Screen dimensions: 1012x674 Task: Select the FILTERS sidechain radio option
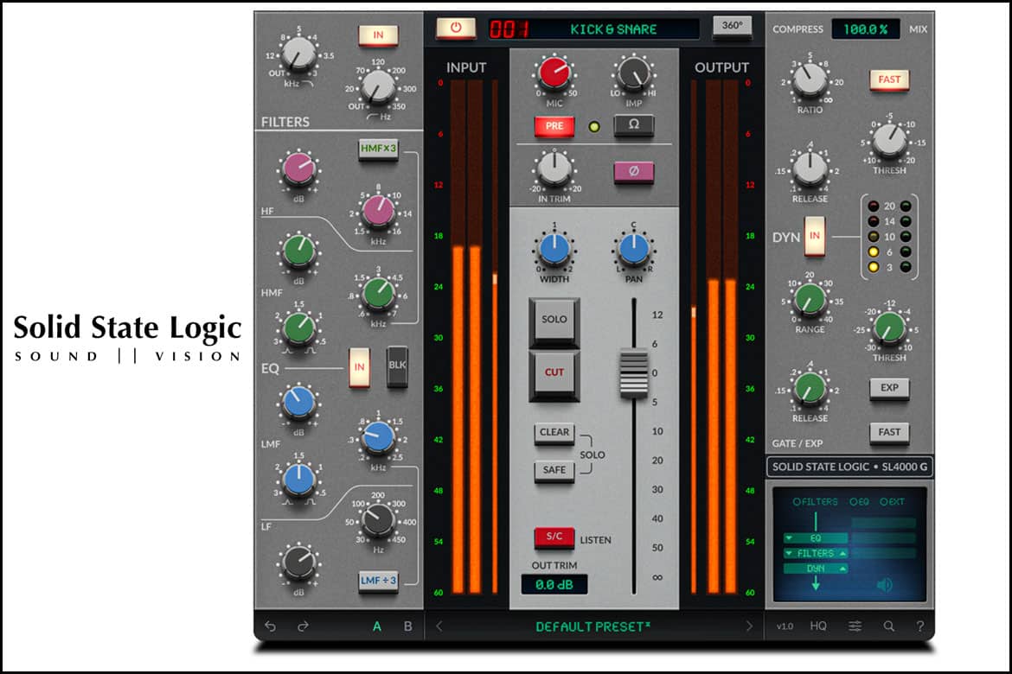click(x=815, y=502)
